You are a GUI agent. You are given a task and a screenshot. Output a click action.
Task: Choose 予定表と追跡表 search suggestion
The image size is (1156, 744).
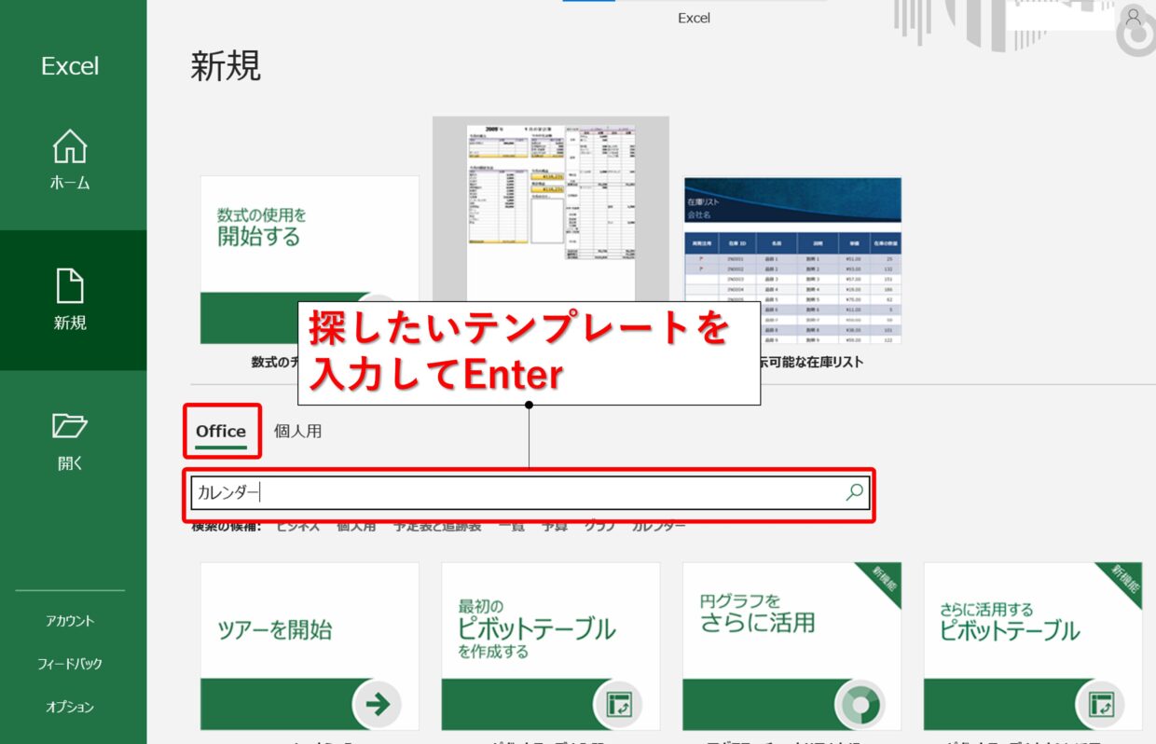(x=438, y=527)
